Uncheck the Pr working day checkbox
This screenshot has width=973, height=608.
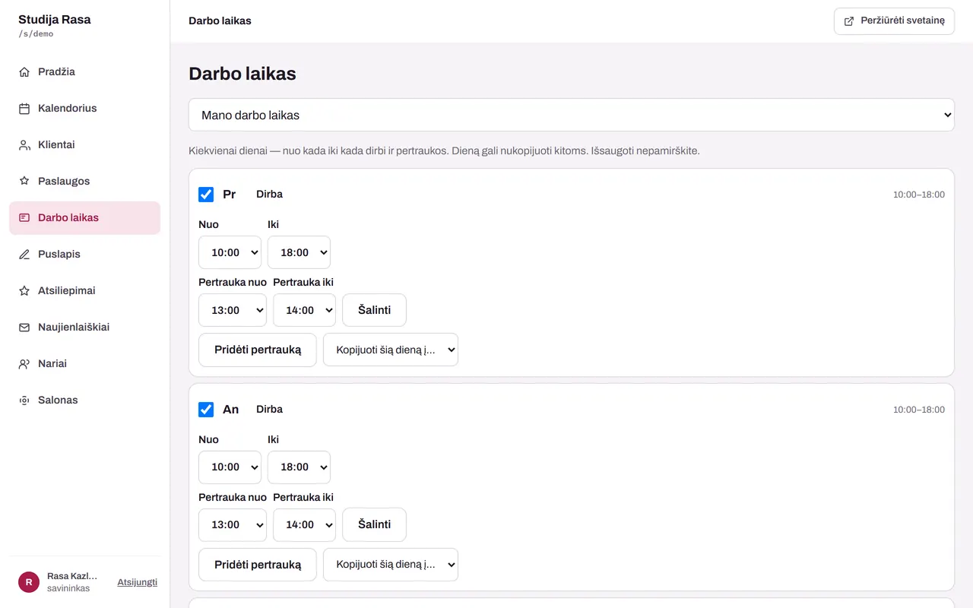(206, 195)
